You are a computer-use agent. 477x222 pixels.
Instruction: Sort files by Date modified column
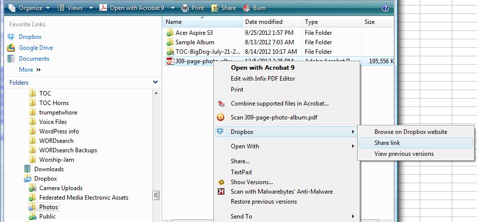[x=264, y=22]
